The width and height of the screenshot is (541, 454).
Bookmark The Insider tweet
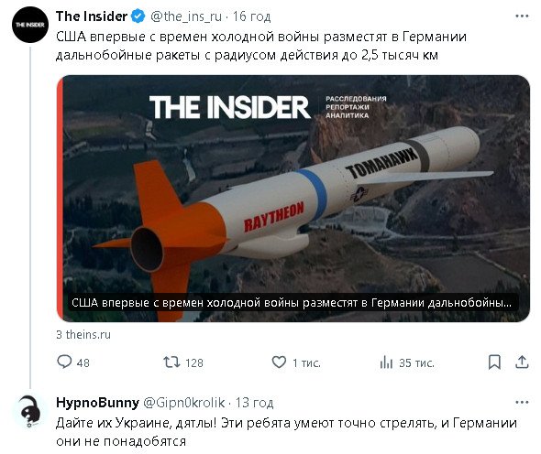(494, 362)
